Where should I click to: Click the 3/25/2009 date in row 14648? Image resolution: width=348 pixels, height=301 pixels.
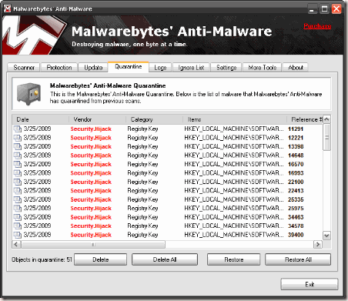(37, 156)
